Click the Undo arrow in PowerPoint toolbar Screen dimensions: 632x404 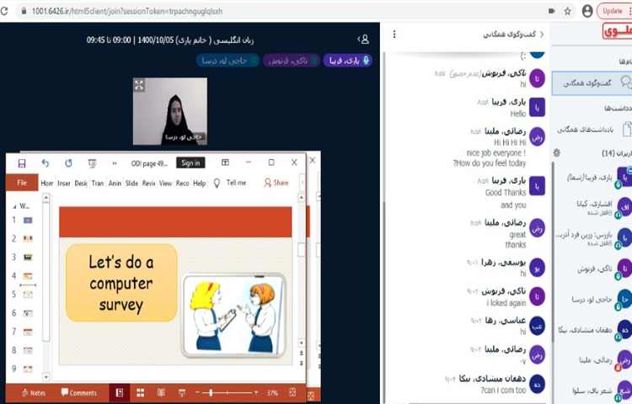click(46, 163)
